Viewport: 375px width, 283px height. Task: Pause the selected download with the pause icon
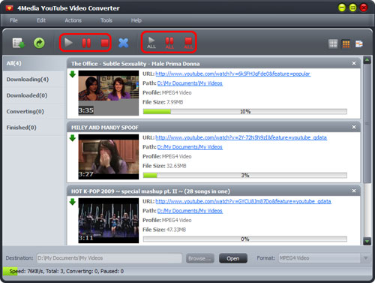(x=86, y=43)
